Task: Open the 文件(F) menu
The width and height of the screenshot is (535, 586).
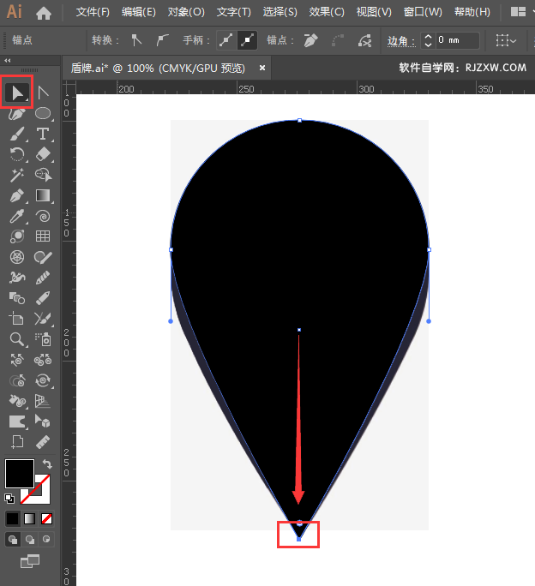Action: coord(93,13)
